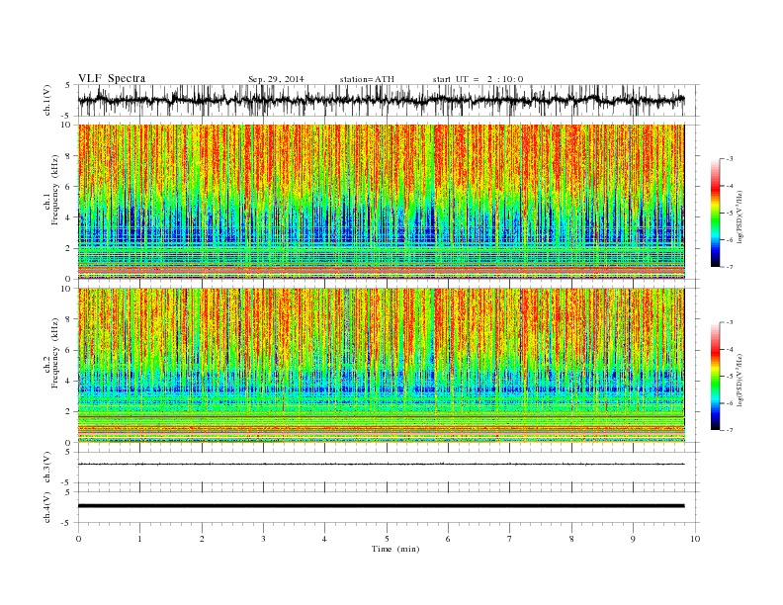Viewport: 783px width, 605px height.
Task: Click the color scale bar beside ch.1 spectrogram
Action: [715, 214]
